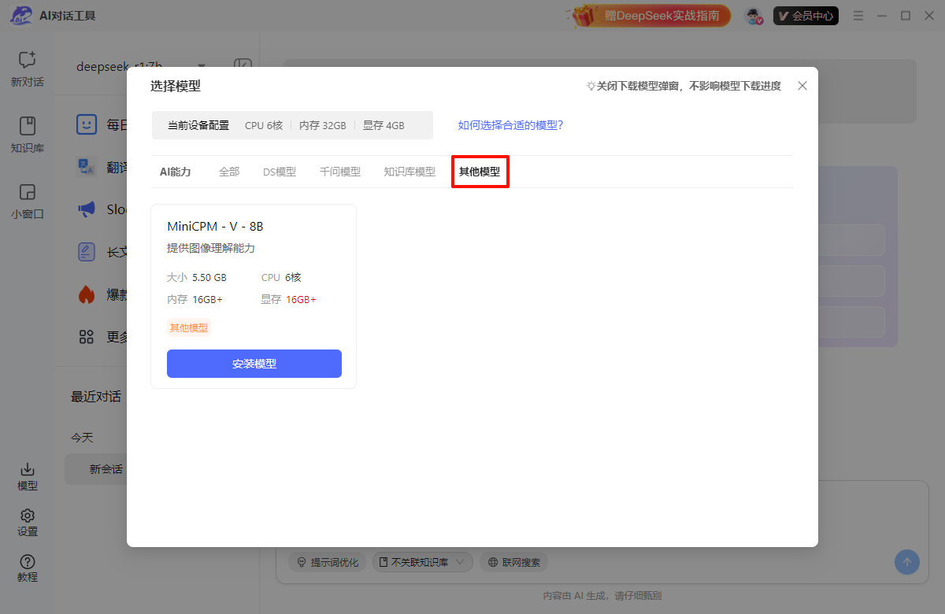
Task: Toggle the 联网搜索 web search button
Action: point(514,562)
